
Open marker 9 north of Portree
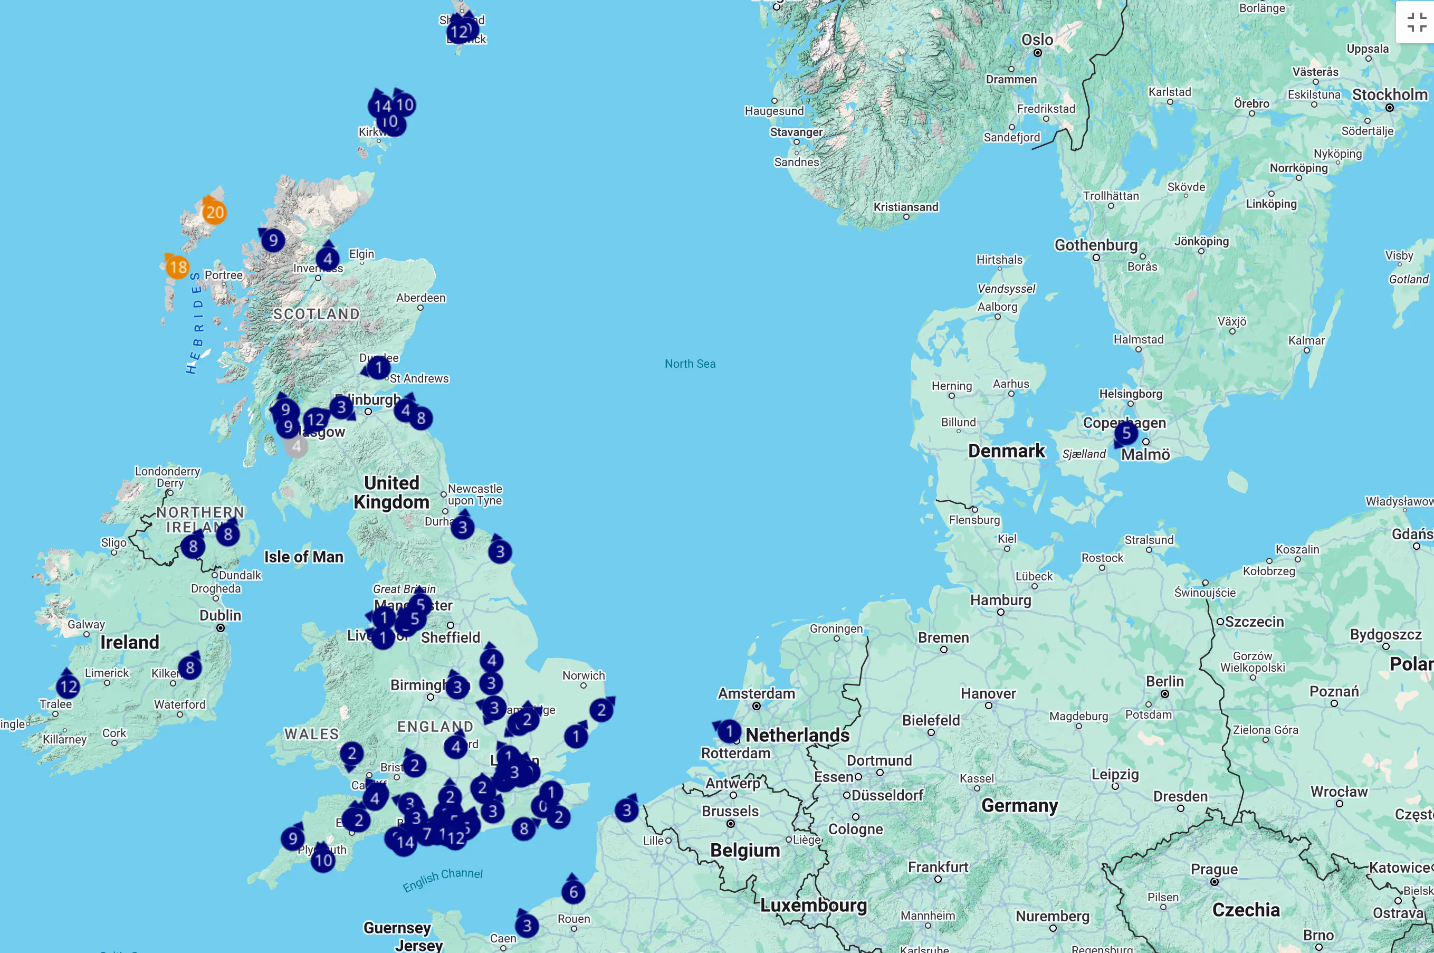273,240
